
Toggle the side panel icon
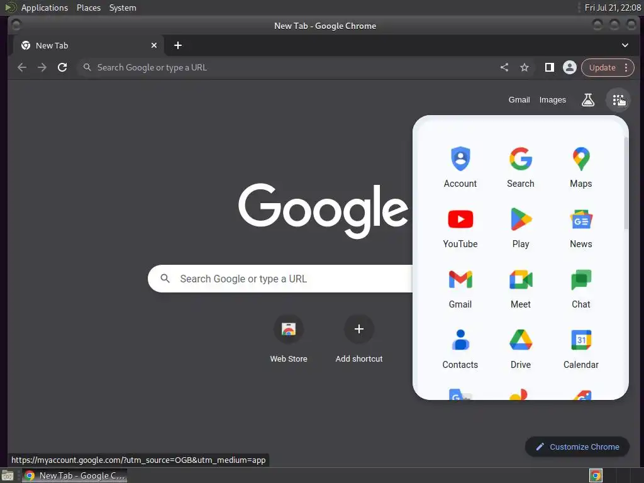click(x=549, y=67)
